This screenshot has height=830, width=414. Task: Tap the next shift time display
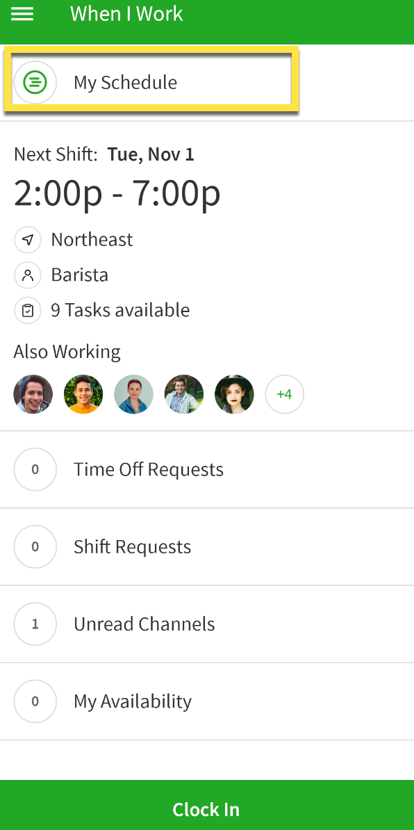pyautogui.click(x=117, y=193)
